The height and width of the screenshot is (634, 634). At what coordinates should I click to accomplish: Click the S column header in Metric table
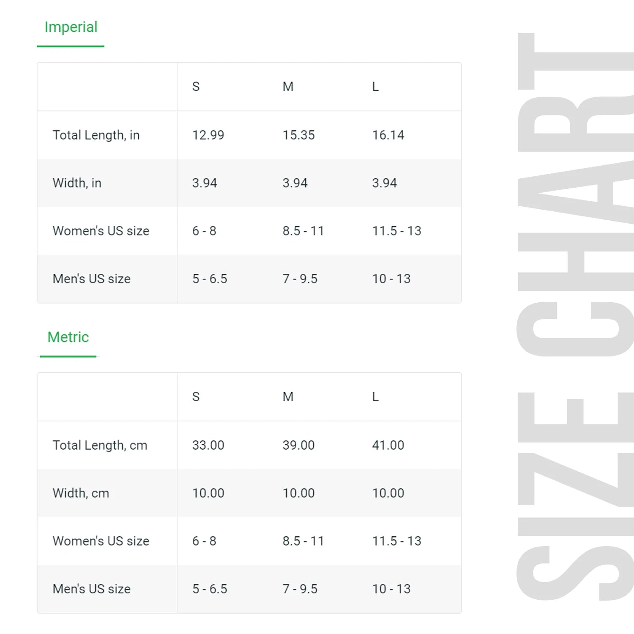(x=196, y=397)
